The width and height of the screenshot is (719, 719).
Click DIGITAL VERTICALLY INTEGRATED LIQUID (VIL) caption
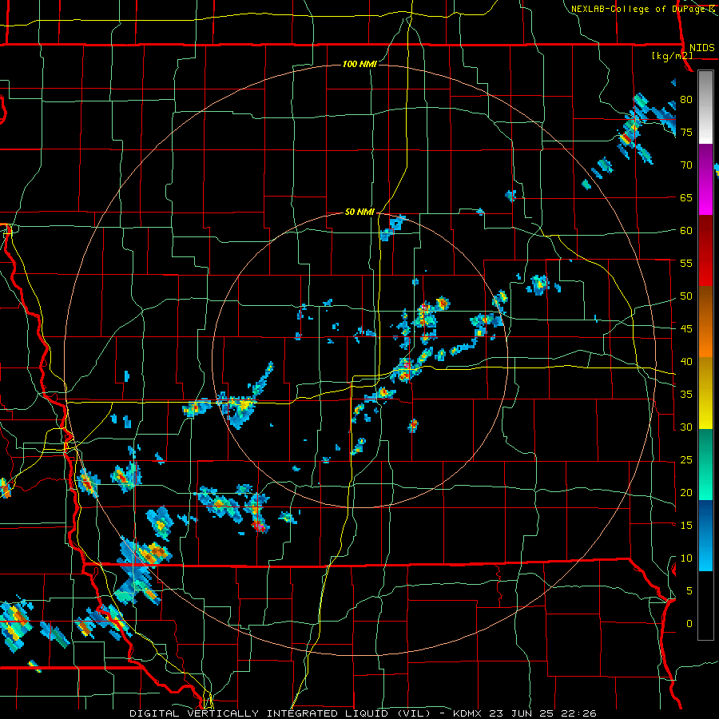pyautogui.click(x=280, y=713)
